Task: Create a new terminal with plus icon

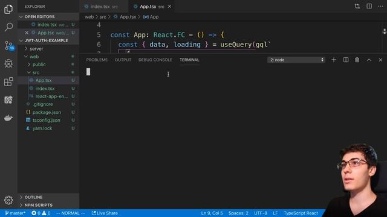Action: click(334, 60)
